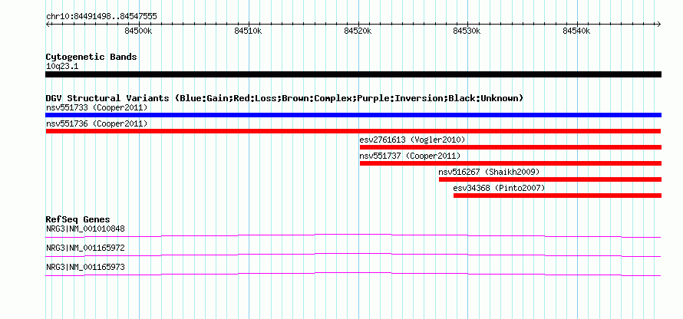Click the red nsv516267 loss bar

[550, 179]
